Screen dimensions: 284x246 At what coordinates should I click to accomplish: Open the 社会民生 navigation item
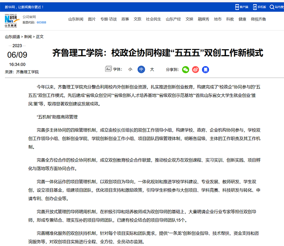153,19
